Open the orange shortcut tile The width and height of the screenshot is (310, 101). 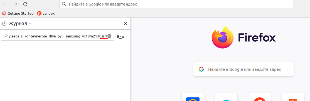[293, 97]
